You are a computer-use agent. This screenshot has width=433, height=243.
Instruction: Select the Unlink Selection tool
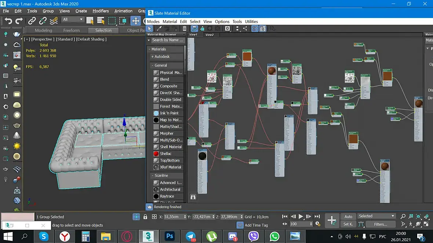pos(43,21)
